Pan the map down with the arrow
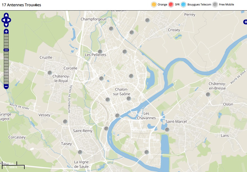Screen dimensions: 247x172 (x=6, y=24)
